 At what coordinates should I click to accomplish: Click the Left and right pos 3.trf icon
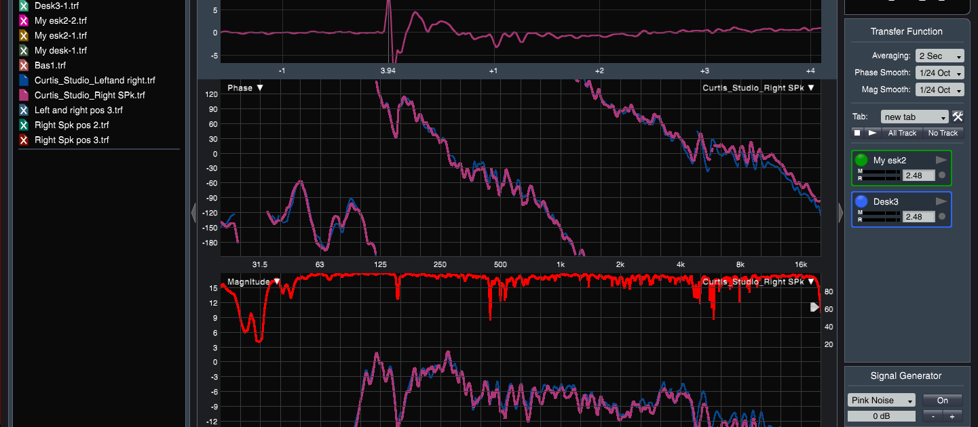[x=24, y=110]
